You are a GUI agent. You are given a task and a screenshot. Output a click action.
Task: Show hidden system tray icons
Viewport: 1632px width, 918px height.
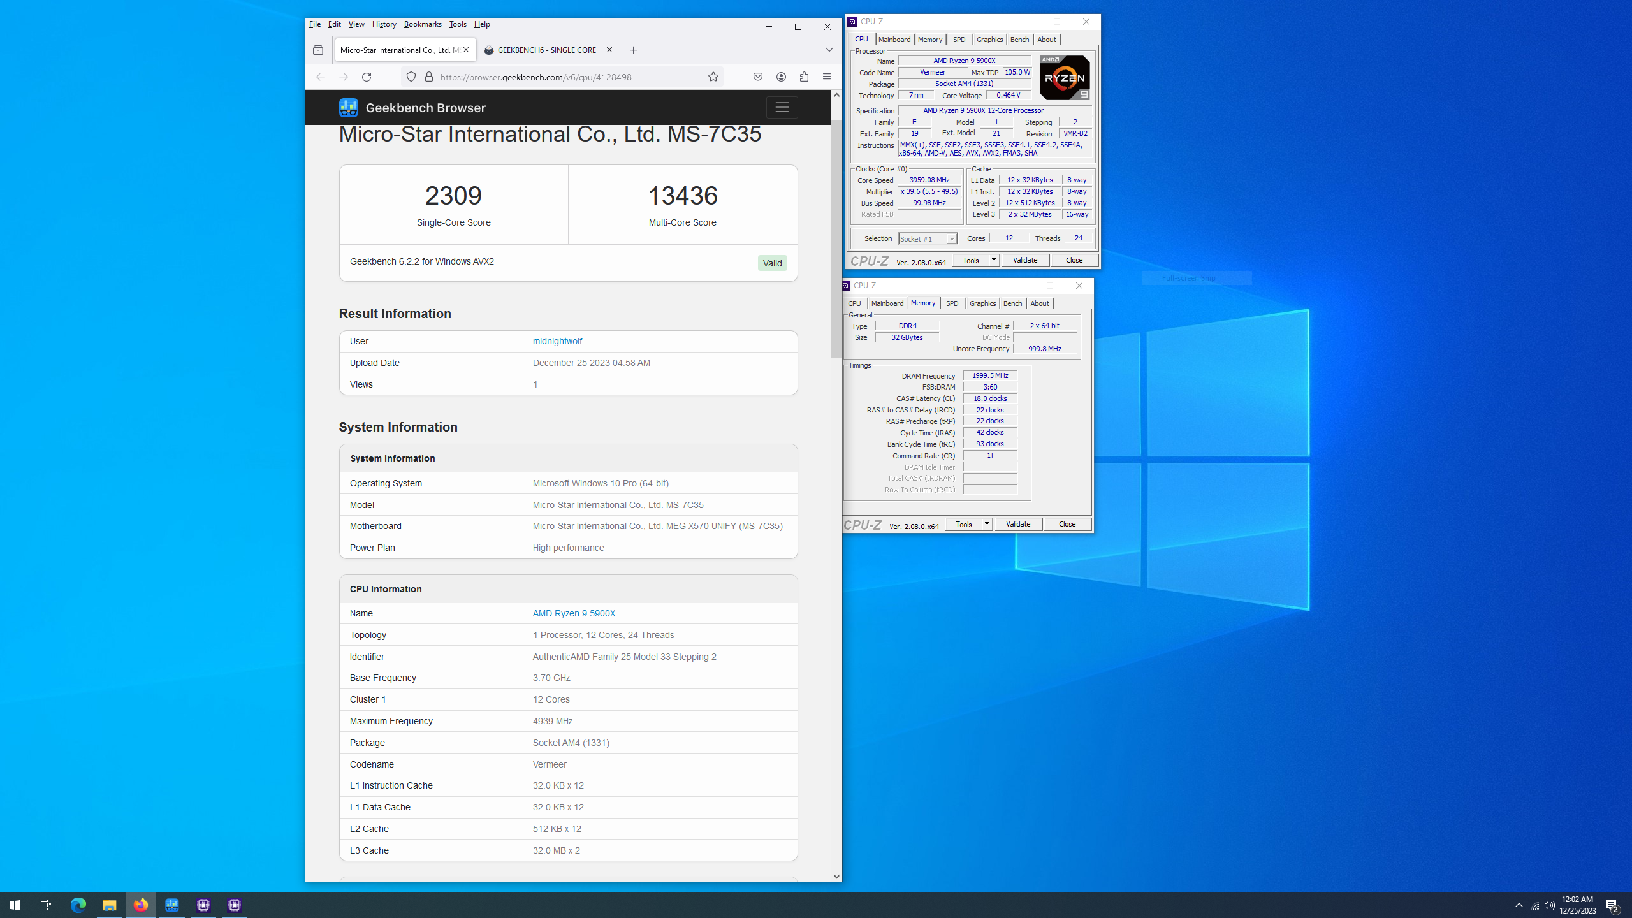(x=1519, y=905)
